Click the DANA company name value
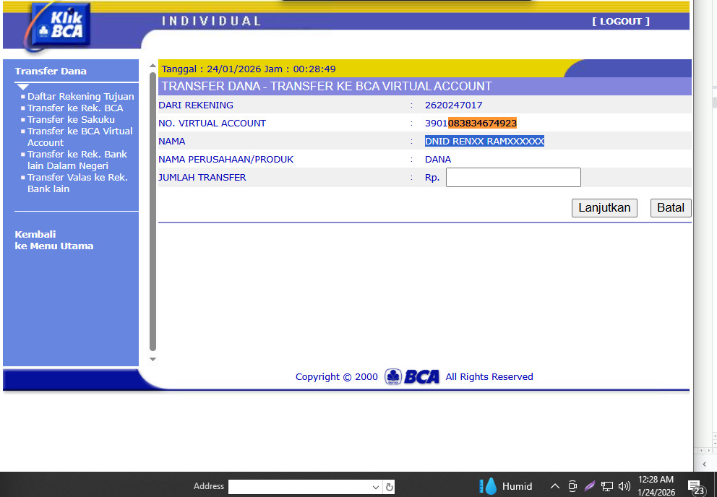The height and width of the screenshot is (497, 717). click(x=437, y=159)
